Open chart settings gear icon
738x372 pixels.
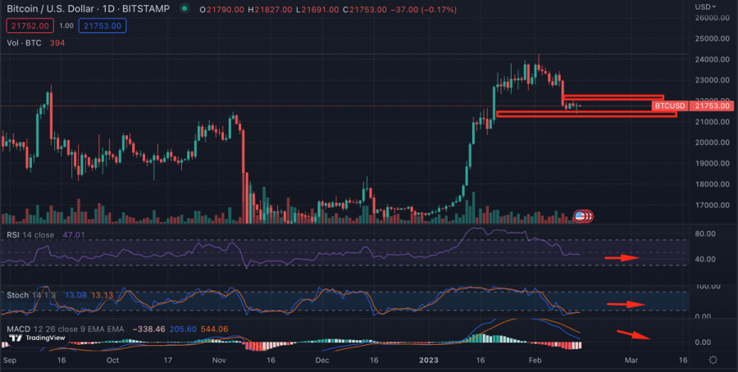713,361
